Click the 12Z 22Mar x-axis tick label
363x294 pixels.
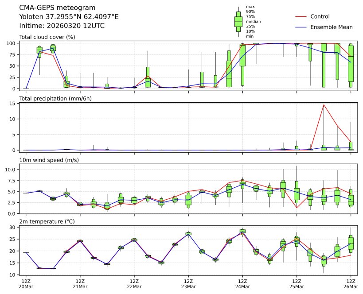[x=134, y=284]
